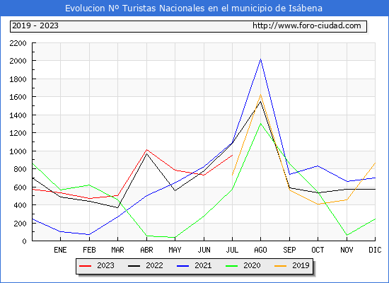Select the 2023 legend label

coord(105,265)
